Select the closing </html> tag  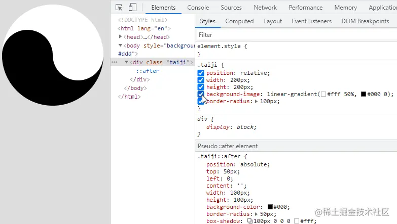click(x=129, y=97)
